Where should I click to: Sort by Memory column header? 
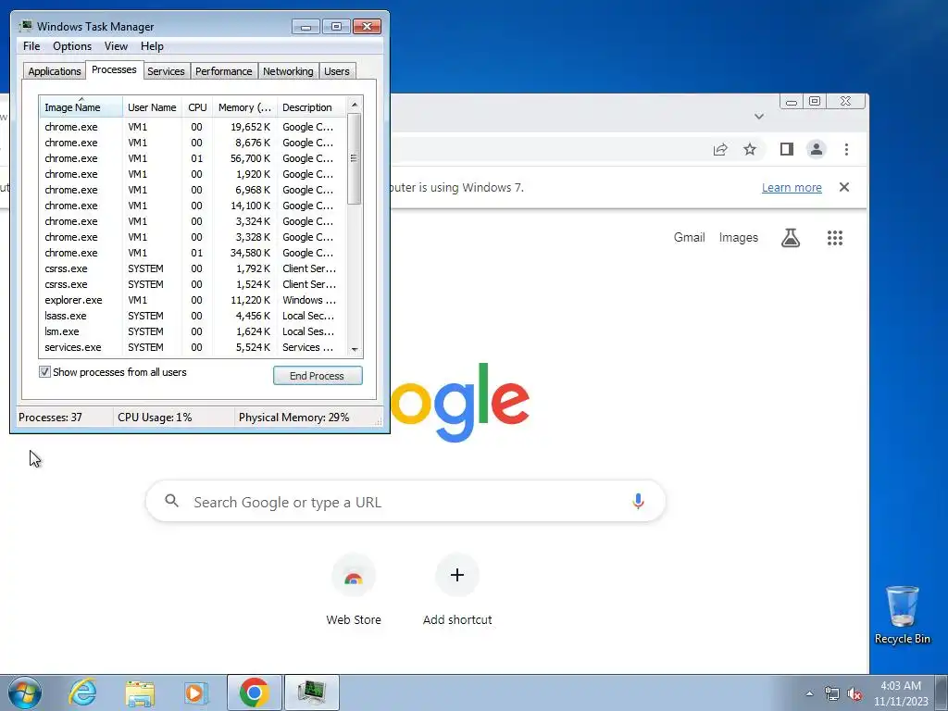click(244, 107)
